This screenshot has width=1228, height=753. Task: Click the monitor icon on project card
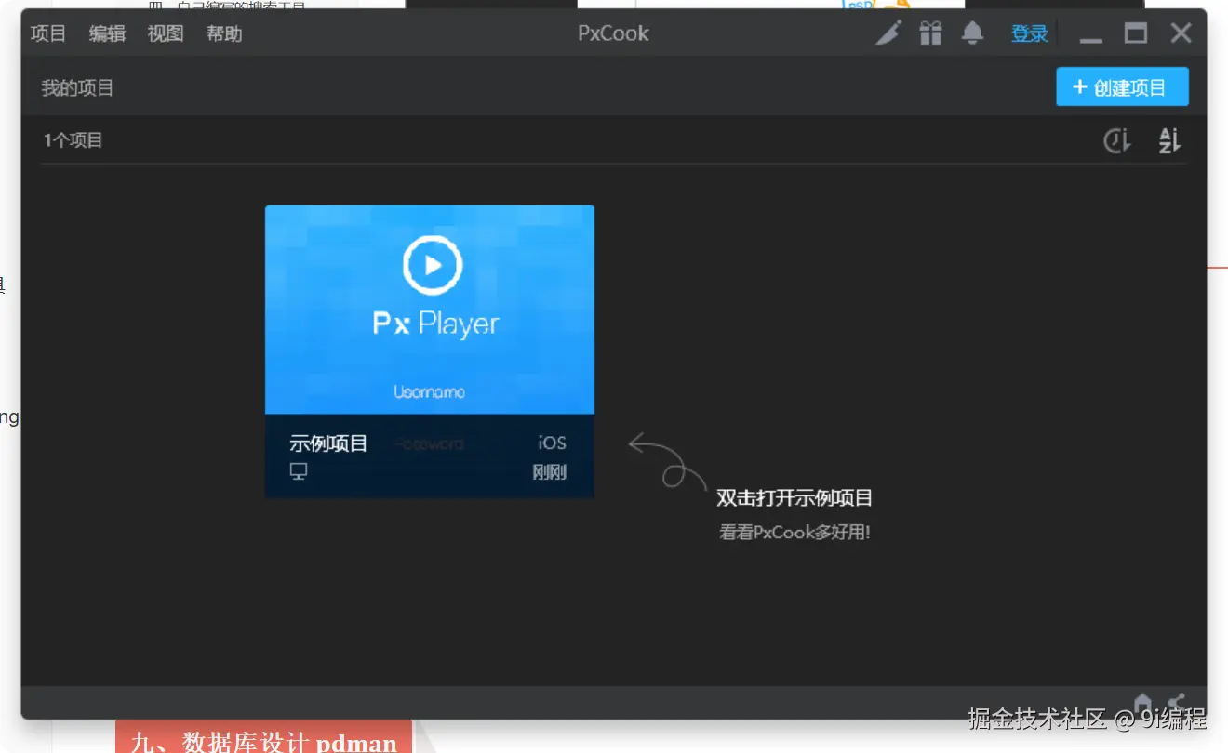click(x=299, y=471)
